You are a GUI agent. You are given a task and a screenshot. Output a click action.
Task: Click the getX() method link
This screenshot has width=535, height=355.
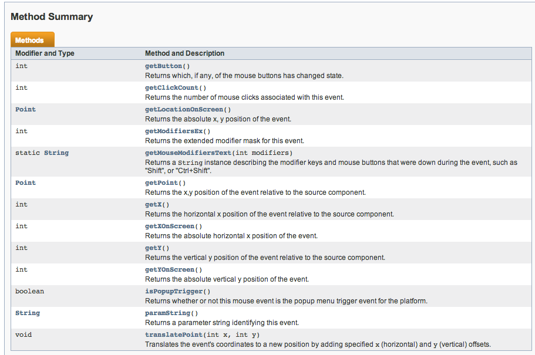(155, 205)
